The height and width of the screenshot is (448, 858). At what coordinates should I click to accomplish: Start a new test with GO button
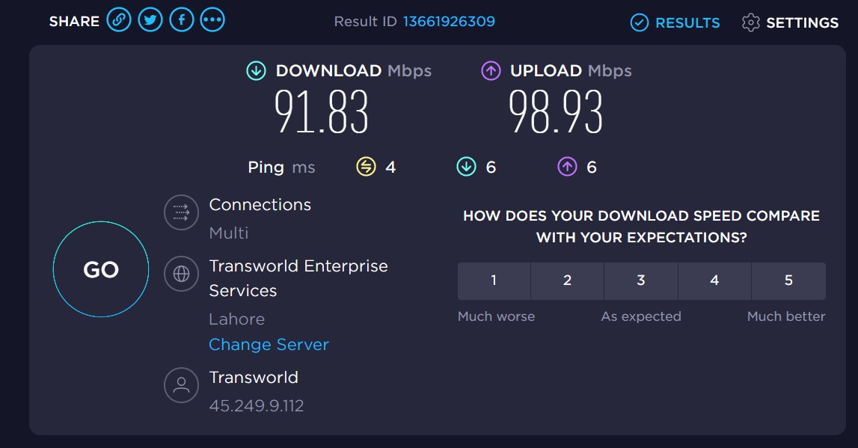click(x=101, y=269)
